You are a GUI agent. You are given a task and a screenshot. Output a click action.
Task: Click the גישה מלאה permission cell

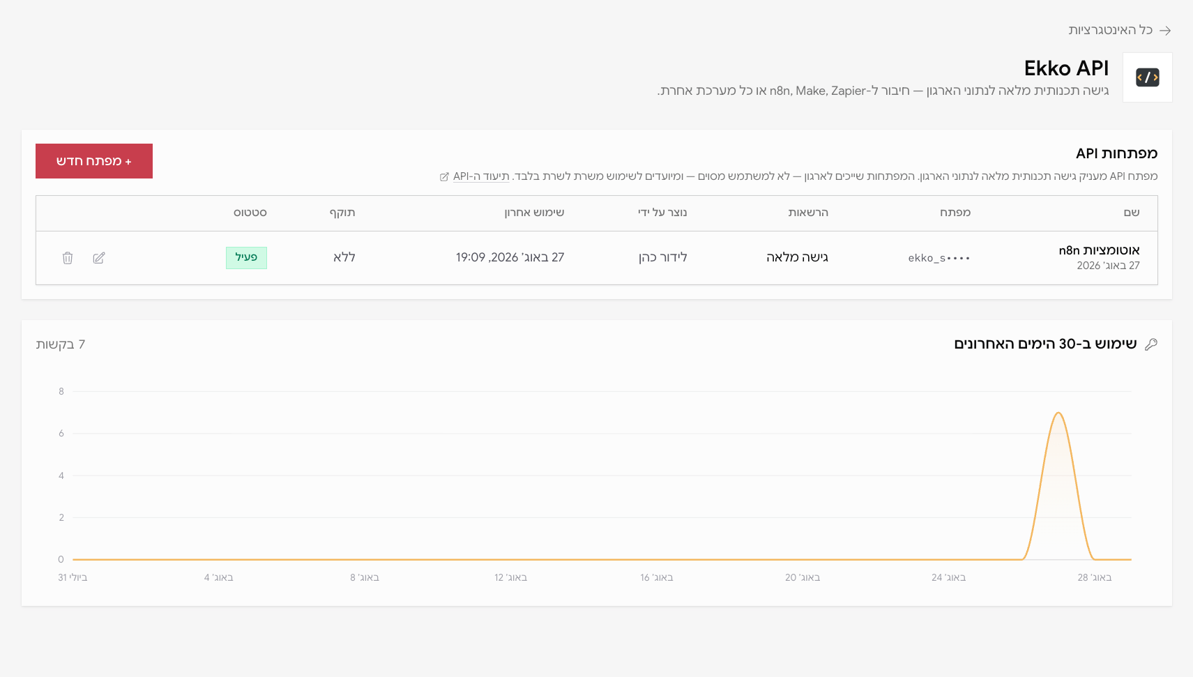coord(797,257)
